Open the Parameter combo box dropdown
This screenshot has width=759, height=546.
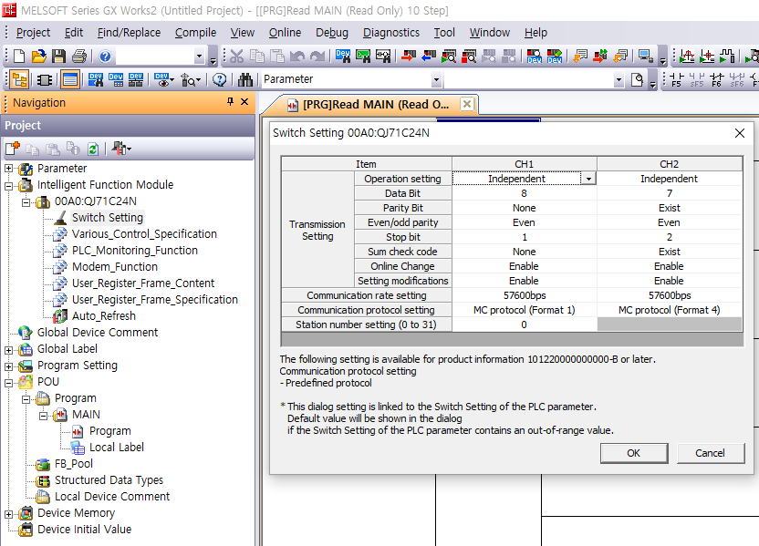point(436,79)
